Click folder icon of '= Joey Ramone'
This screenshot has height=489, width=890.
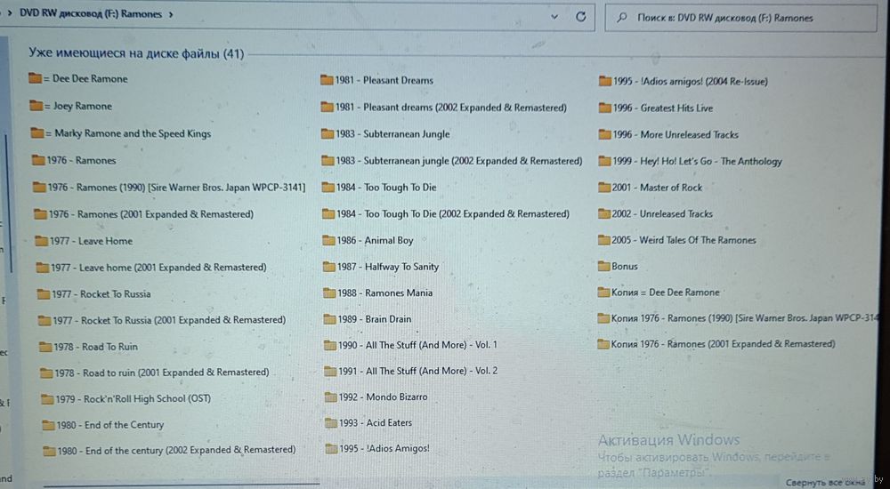[x=36, y=106]
